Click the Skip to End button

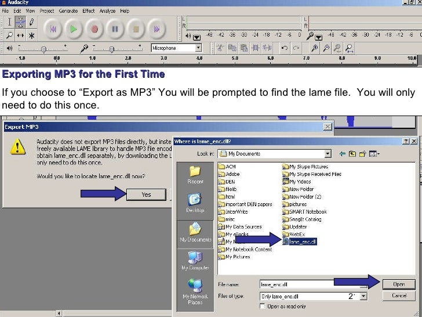pyautogui.click(x=157, y=29)
